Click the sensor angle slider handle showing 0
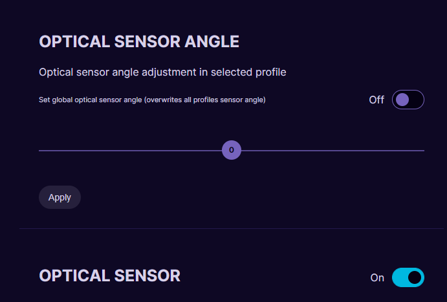 click(x=232, y=151)
